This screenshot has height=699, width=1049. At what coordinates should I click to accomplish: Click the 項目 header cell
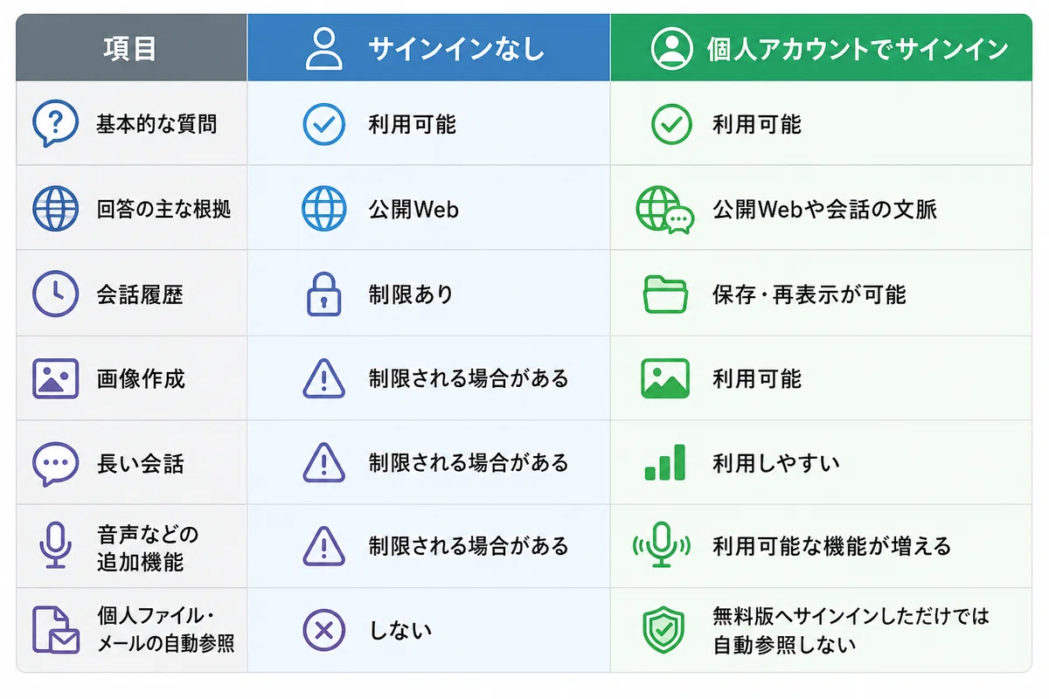click(131, 48)
